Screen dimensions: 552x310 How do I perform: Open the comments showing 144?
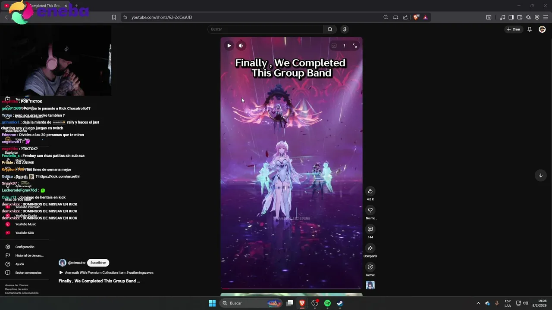click(x=370, y=229)
